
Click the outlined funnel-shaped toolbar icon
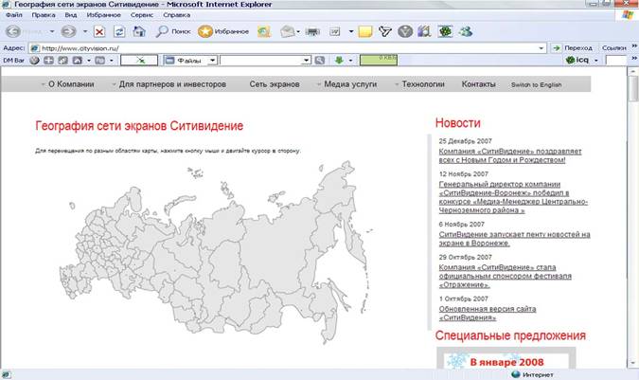[x=385, y=31]
